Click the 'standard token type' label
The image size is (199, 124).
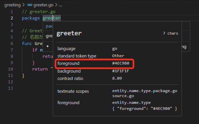coord(77,56)
